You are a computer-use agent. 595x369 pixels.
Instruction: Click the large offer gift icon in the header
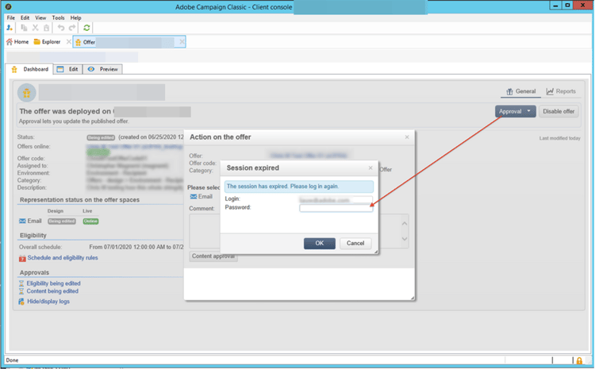26,92
